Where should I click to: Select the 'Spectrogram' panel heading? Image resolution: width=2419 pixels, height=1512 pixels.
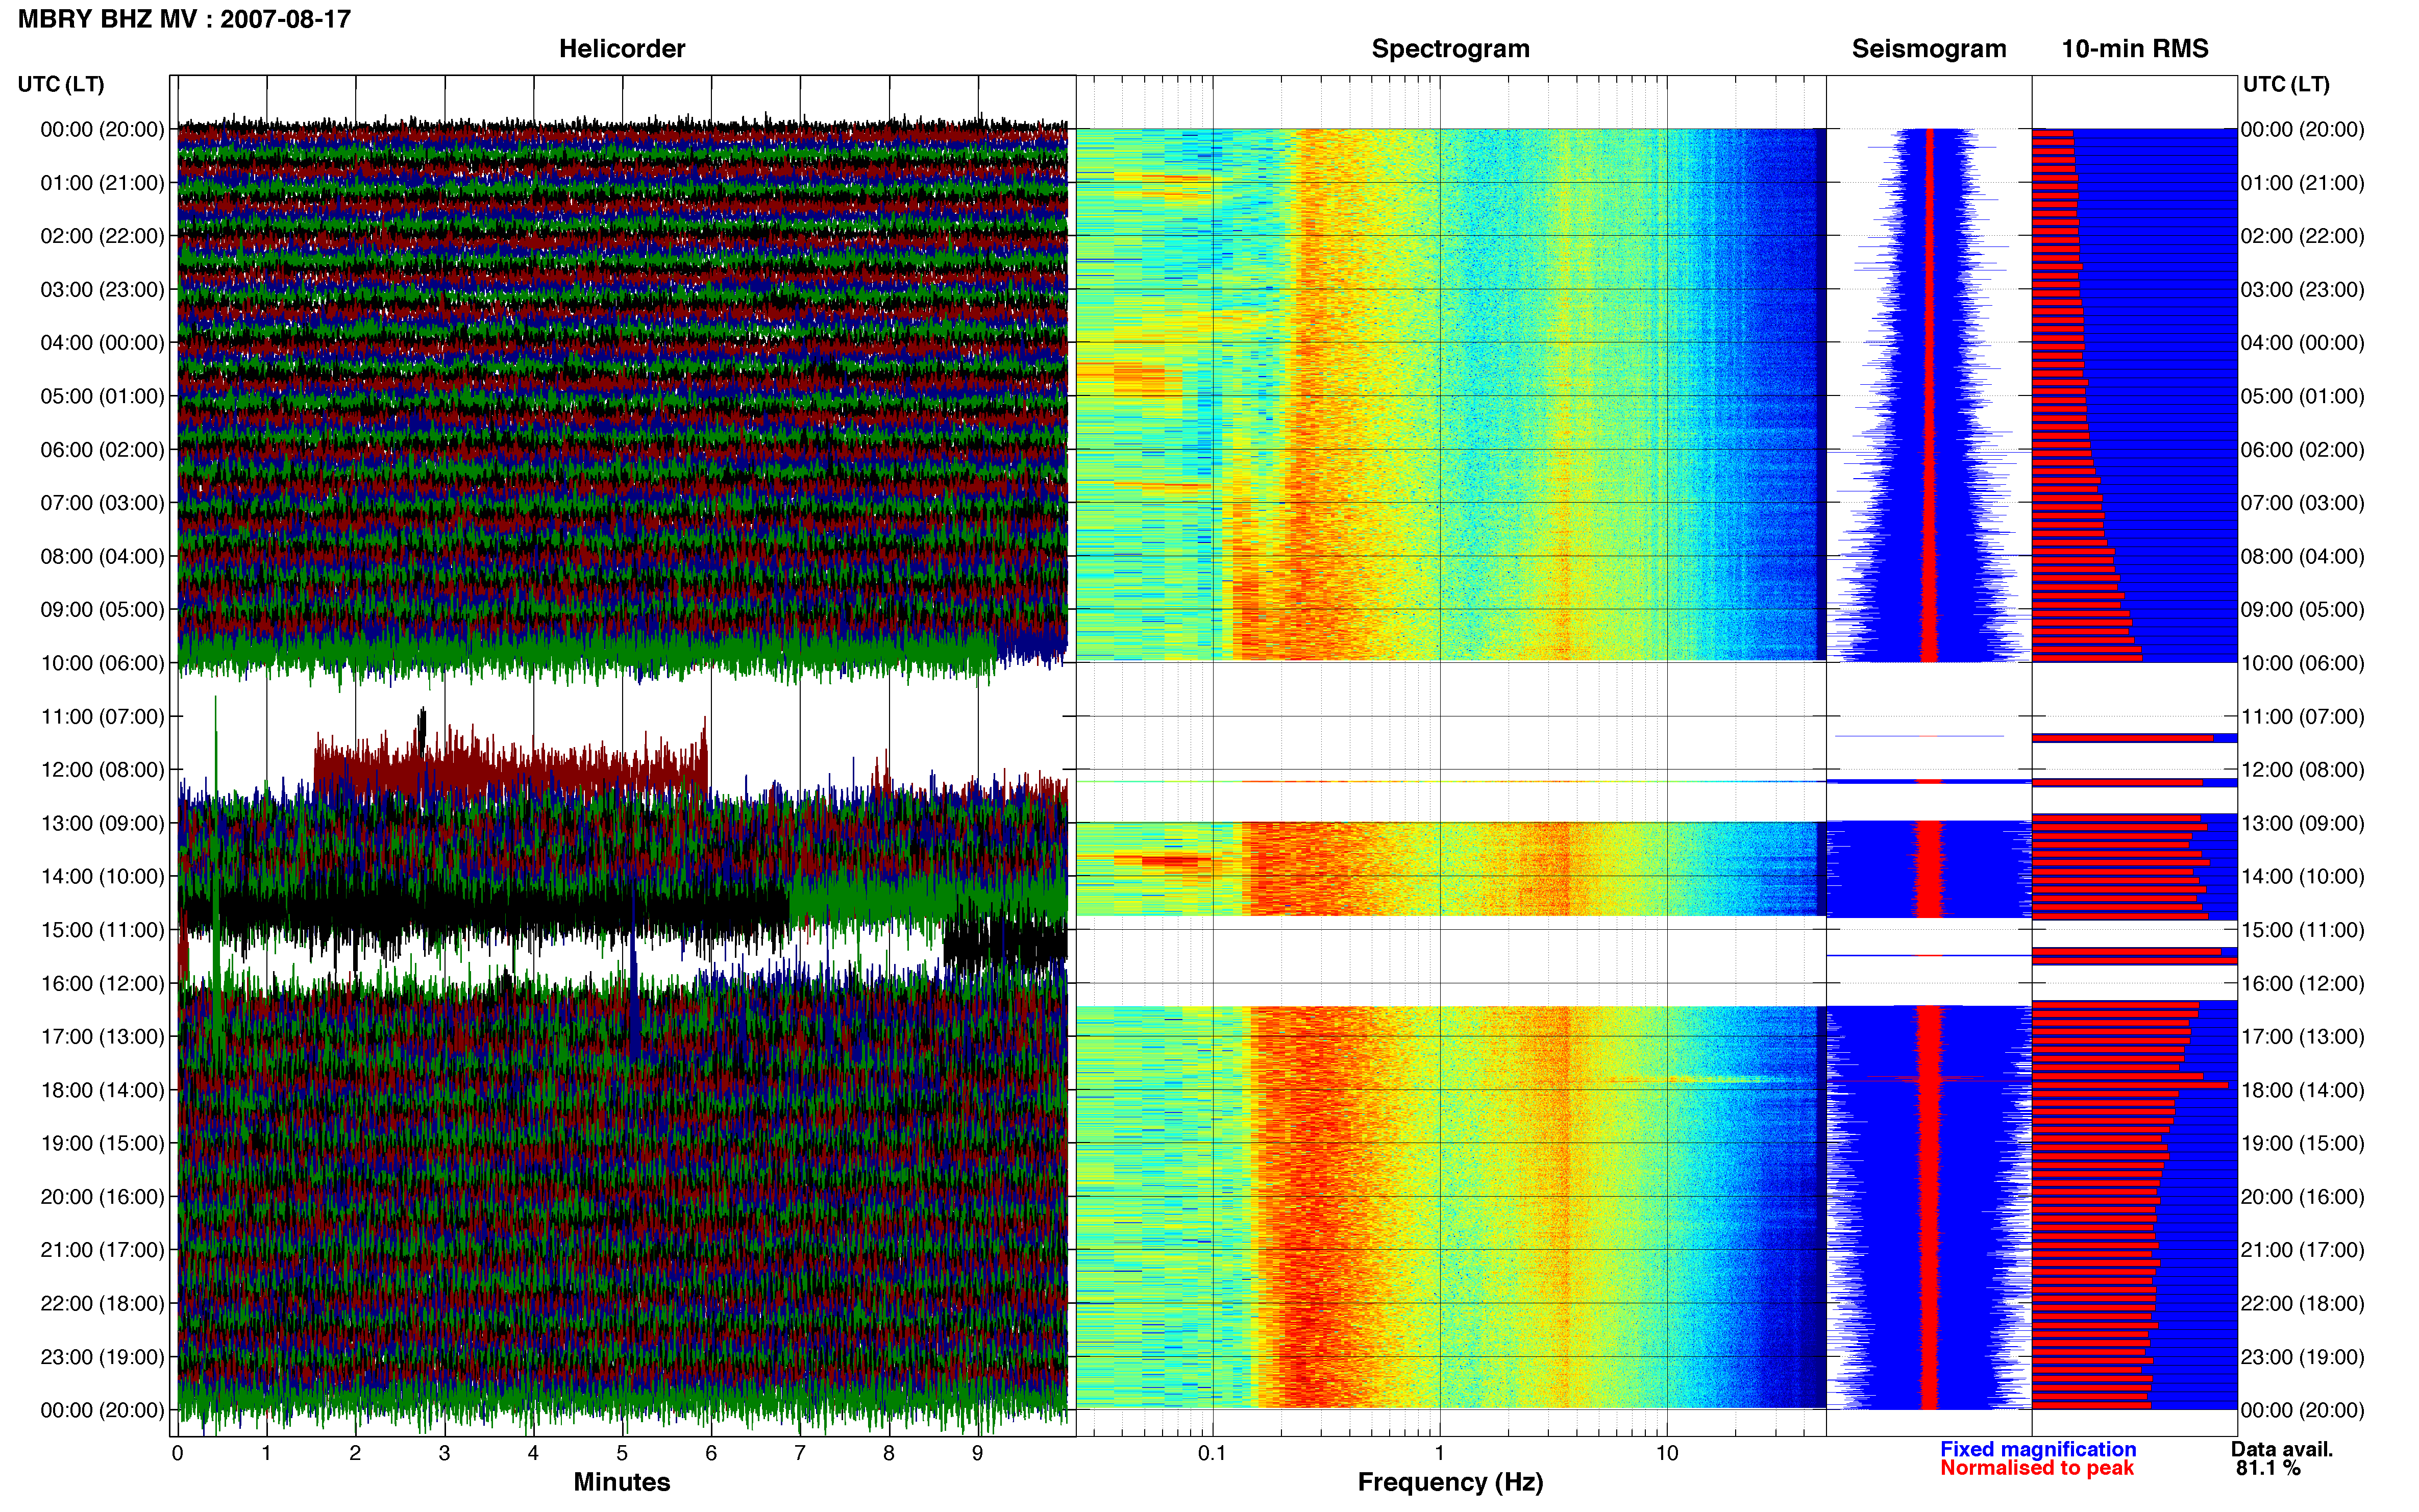[x=1450, y=49]
